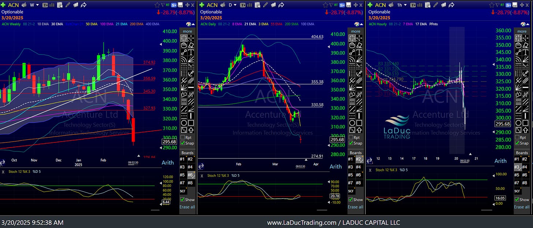Switch to board #6 in weekly chart
The image size is (533, 228).
(191, 175)
